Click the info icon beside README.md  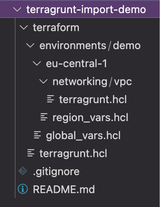(23, 189)
